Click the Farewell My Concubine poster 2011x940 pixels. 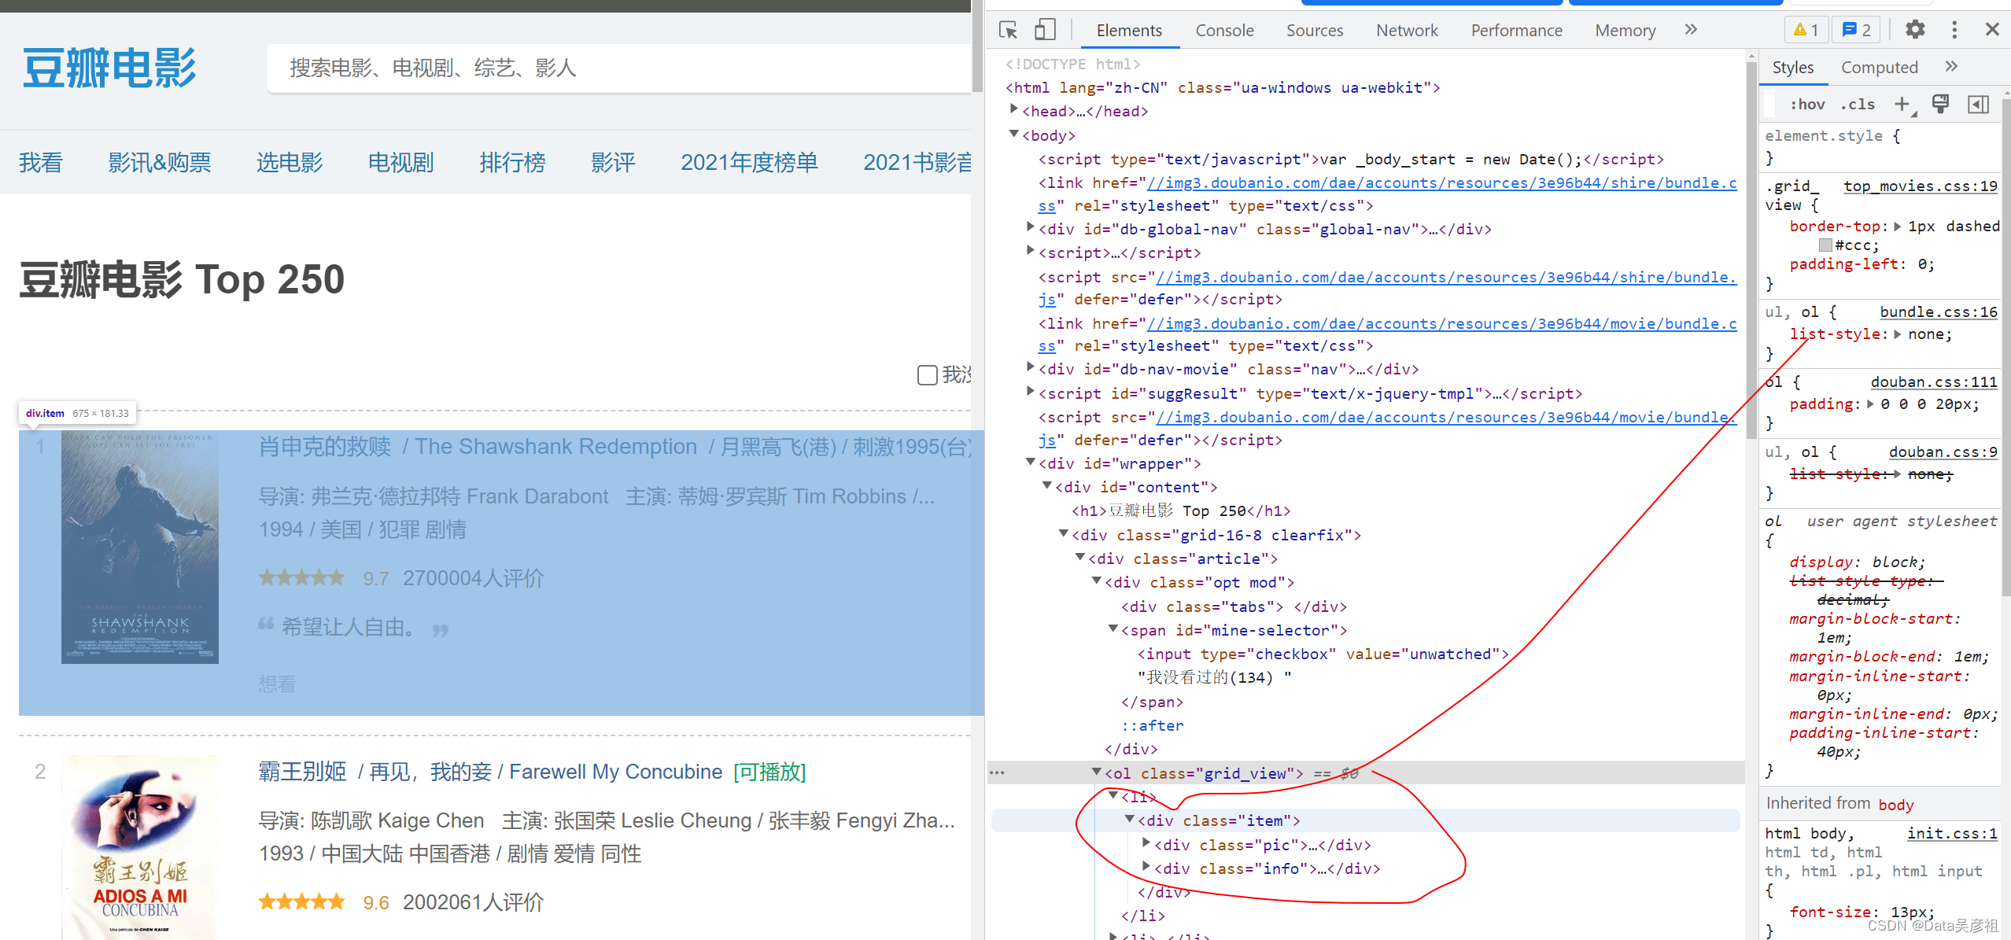tap(140, 847)
